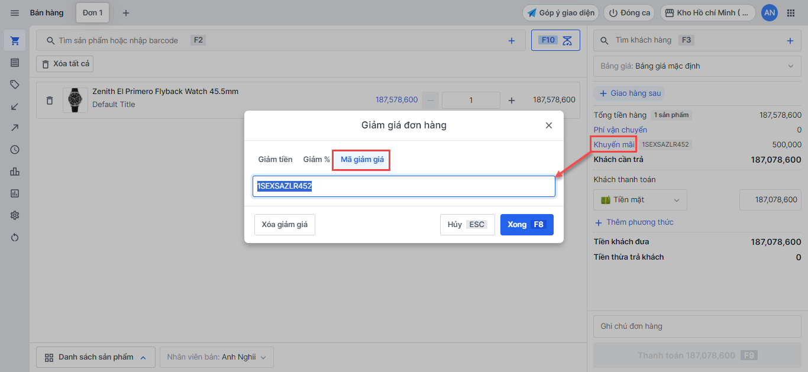Expand the Nhân viên bán dropdown
The image size is (808, 372).
point(216,357)
